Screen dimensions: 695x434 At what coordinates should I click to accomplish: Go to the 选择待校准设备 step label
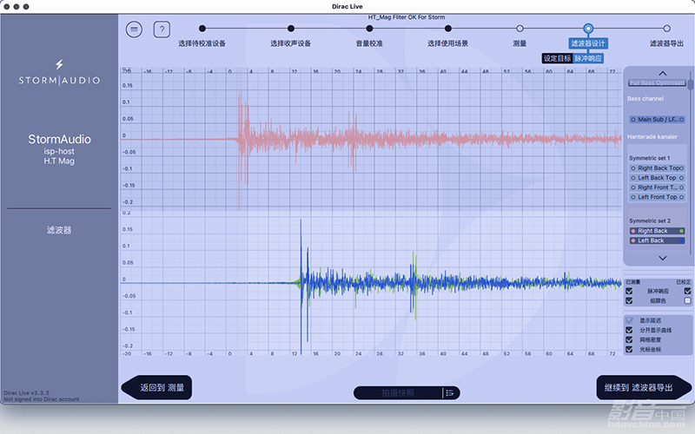pos(202,43)
